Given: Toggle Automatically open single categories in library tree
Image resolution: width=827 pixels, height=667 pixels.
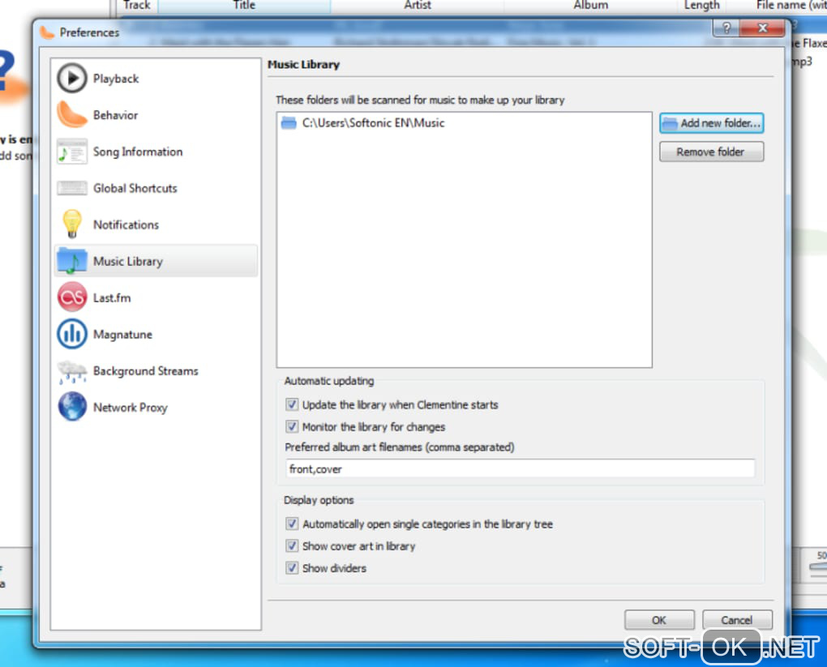Looking at the screenshot, I should point(292,524).
